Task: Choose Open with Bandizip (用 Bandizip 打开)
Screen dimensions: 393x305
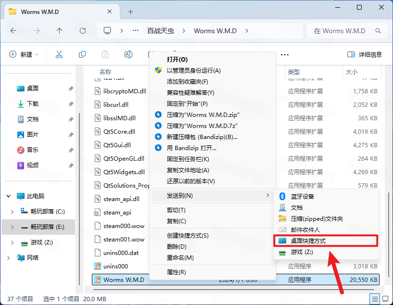Action: [213, 148]
